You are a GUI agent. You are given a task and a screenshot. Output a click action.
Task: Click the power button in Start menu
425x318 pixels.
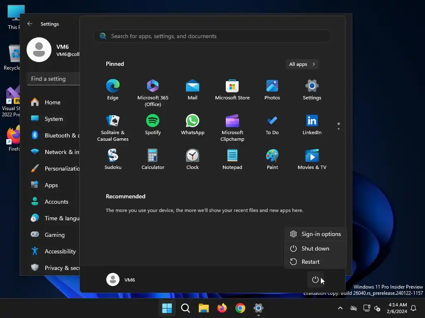coord(315,279)
